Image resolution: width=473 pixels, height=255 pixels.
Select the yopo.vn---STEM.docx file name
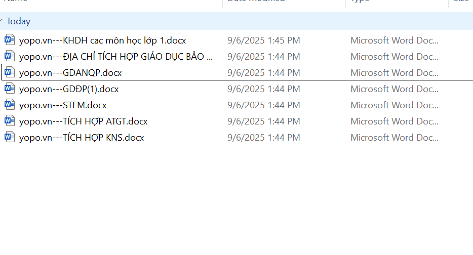tap(63, 105)
